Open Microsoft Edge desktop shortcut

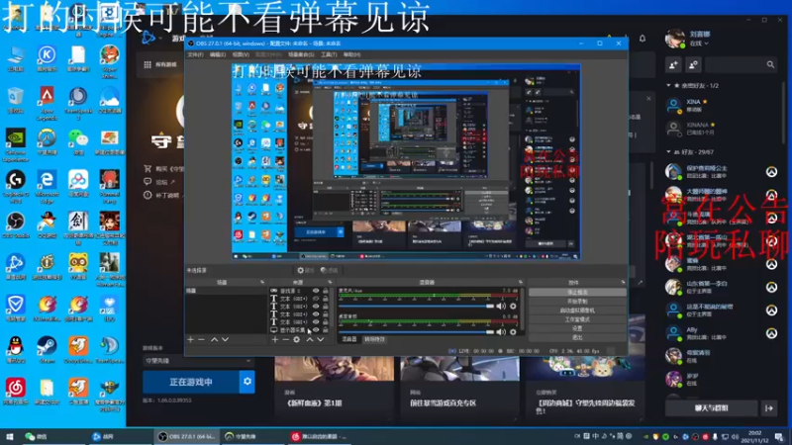click(47, 186)
